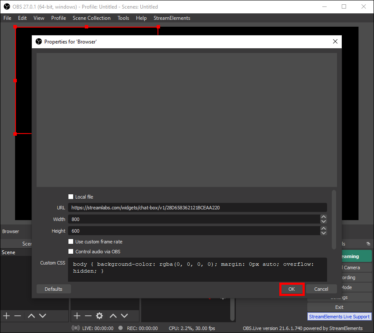Open the StreamElements menu
374x333 pixels.
pos(172,18)
